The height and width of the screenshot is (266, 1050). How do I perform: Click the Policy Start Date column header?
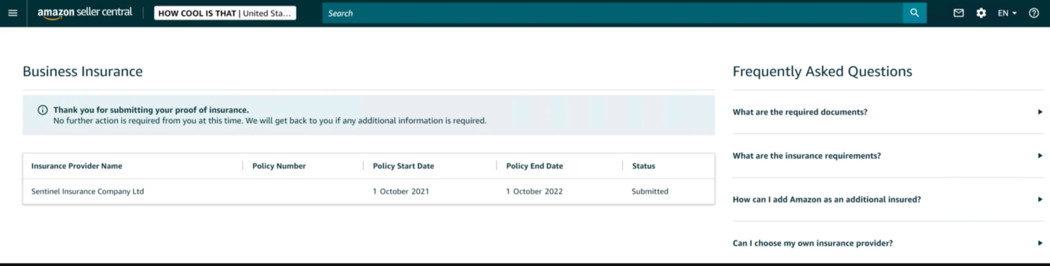point(403,166)
